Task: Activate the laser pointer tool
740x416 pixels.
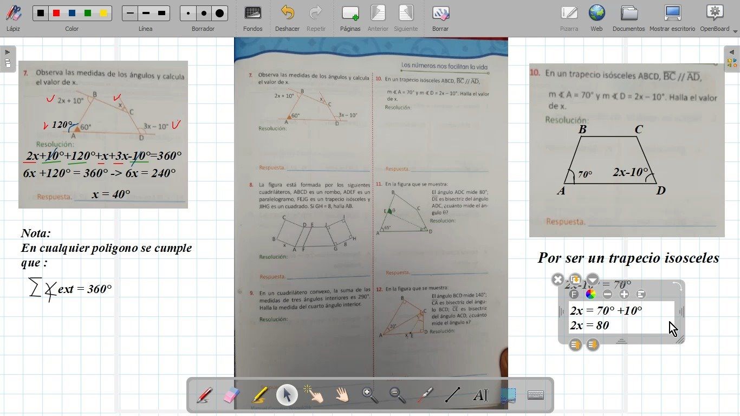Action: click(425, 395)
